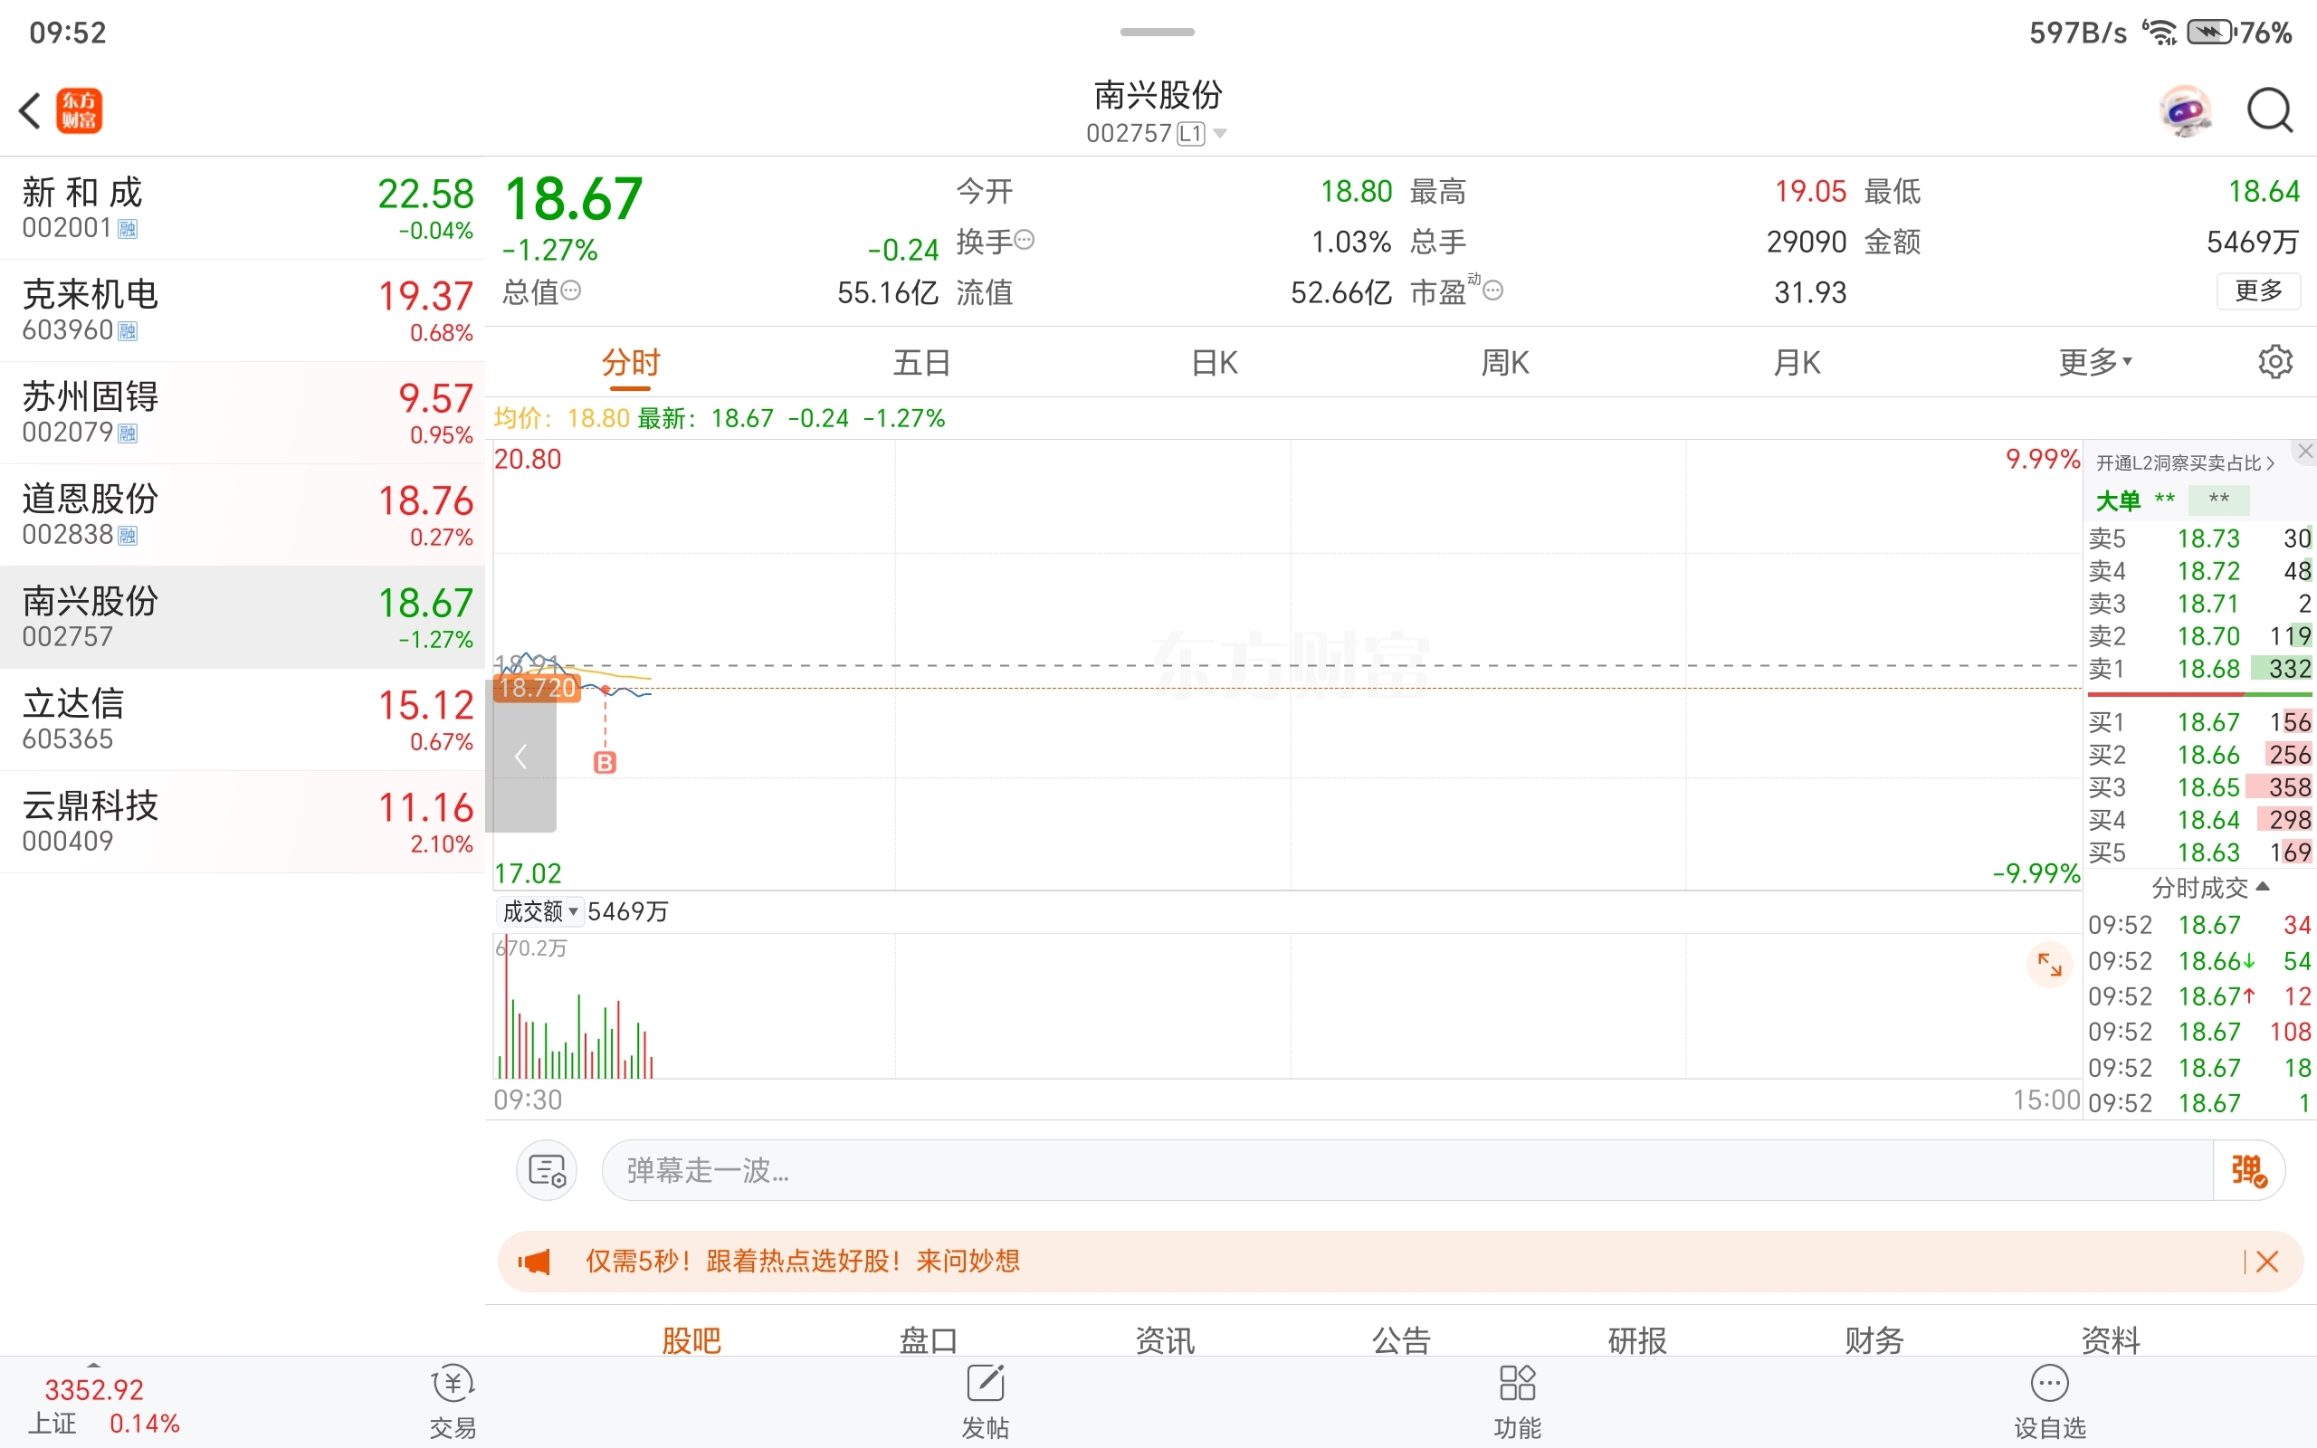This screenshot has height=1448, width=2317.
Task: Open the 资讯 tab
Action: (x=1164, y=1338)
